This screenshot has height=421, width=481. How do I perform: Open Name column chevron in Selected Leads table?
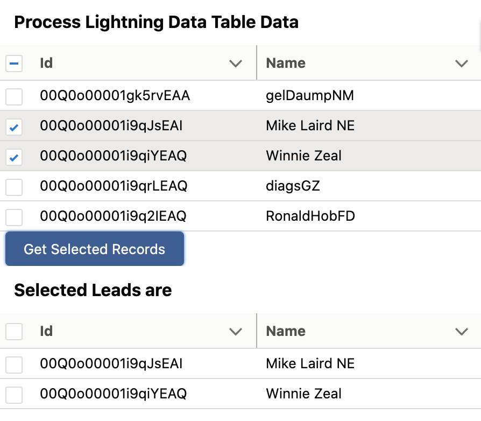[x=462, y=331]
